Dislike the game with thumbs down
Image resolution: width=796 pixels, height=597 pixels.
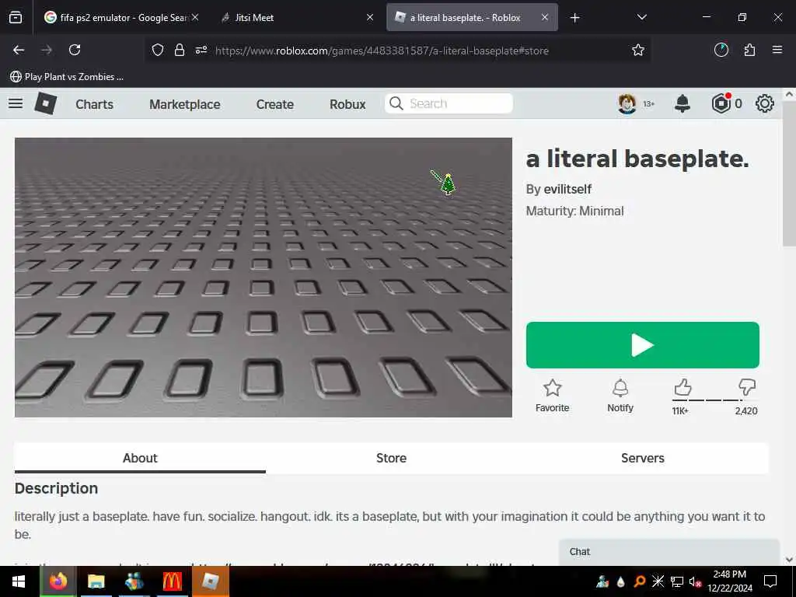point(747,388)
